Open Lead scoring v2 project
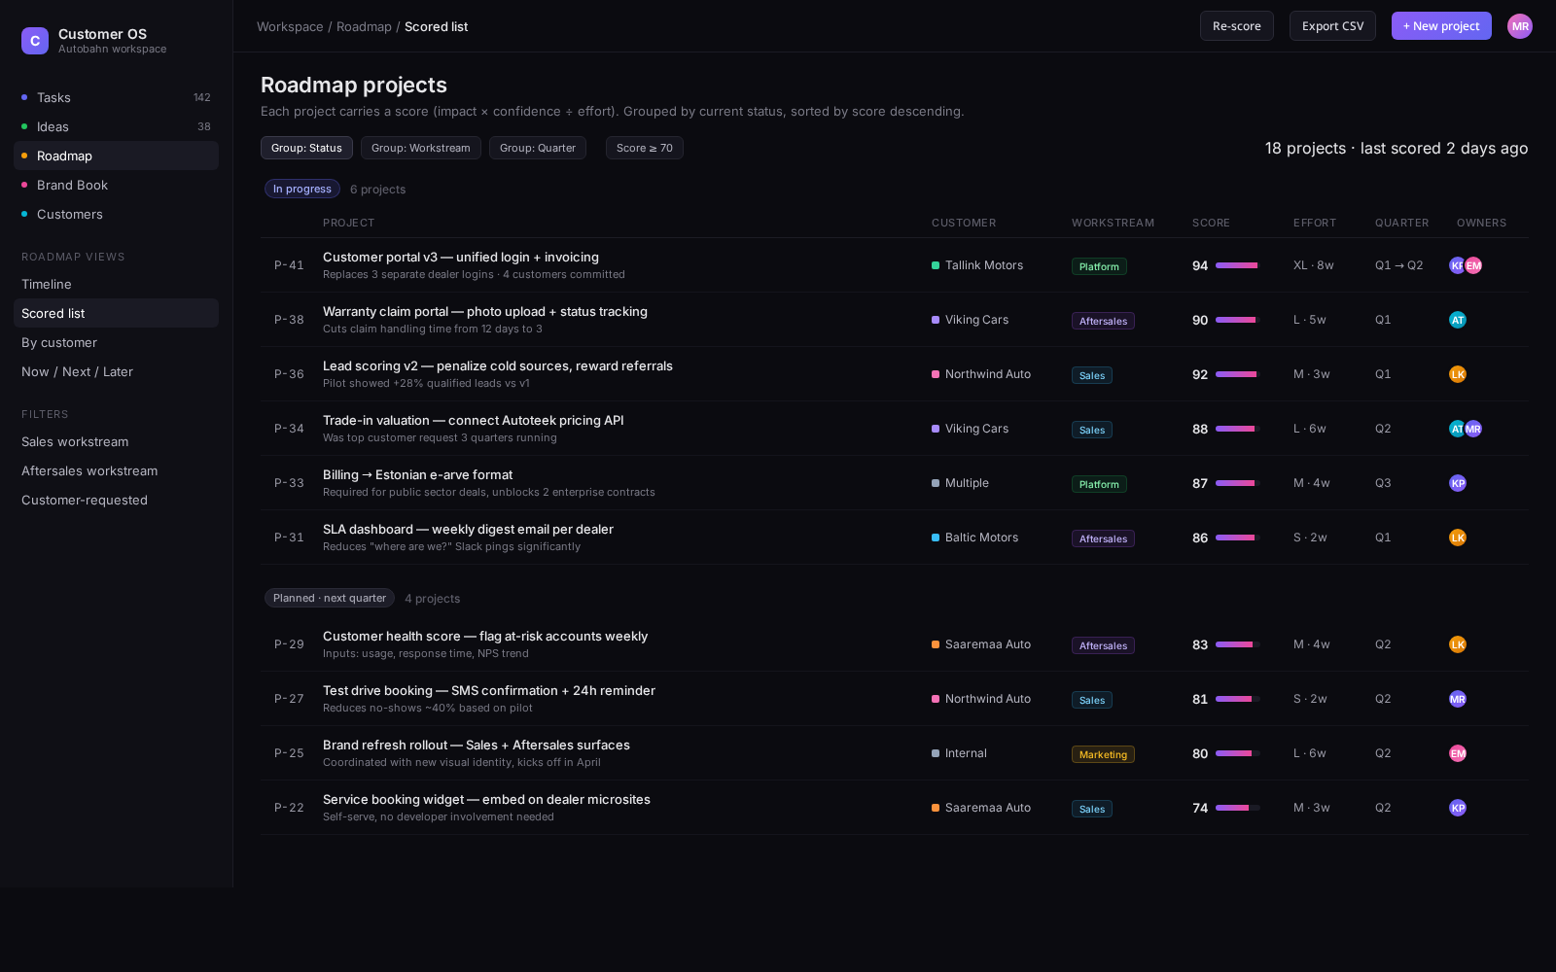 click(x=498, y=365)
